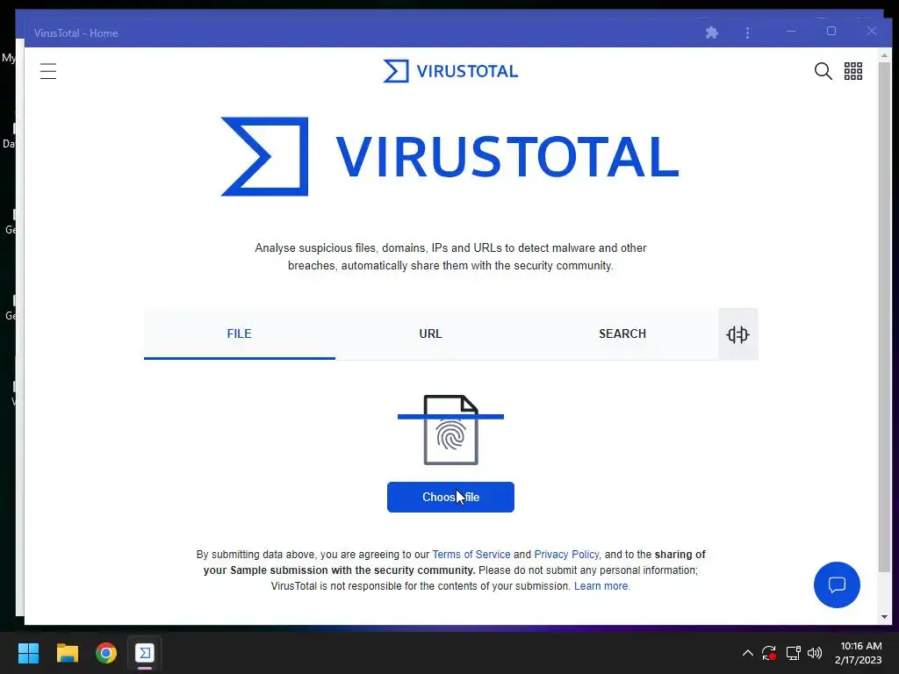Show hidden system tray icons
This screenshot has width=899, height=674.
click(x=748, y=653)
